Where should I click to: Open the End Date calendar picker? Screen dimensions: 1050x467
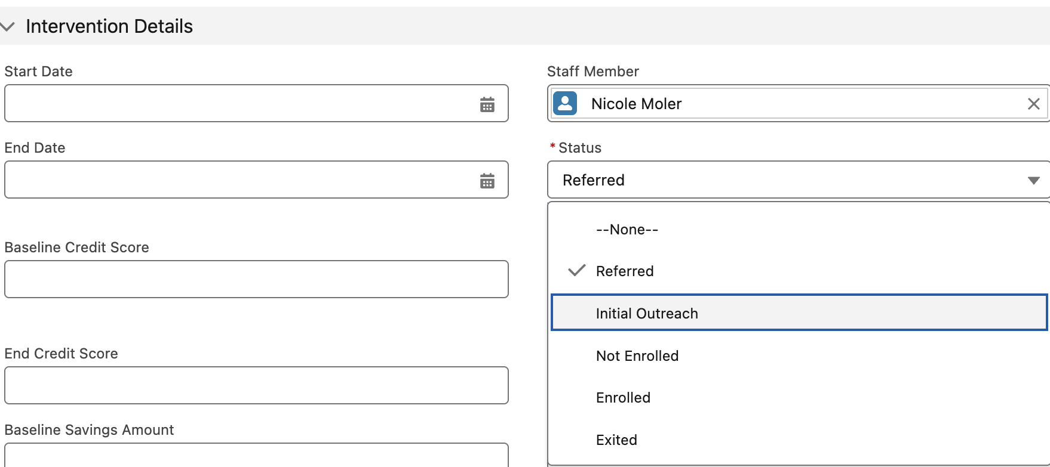click(487, 181)
